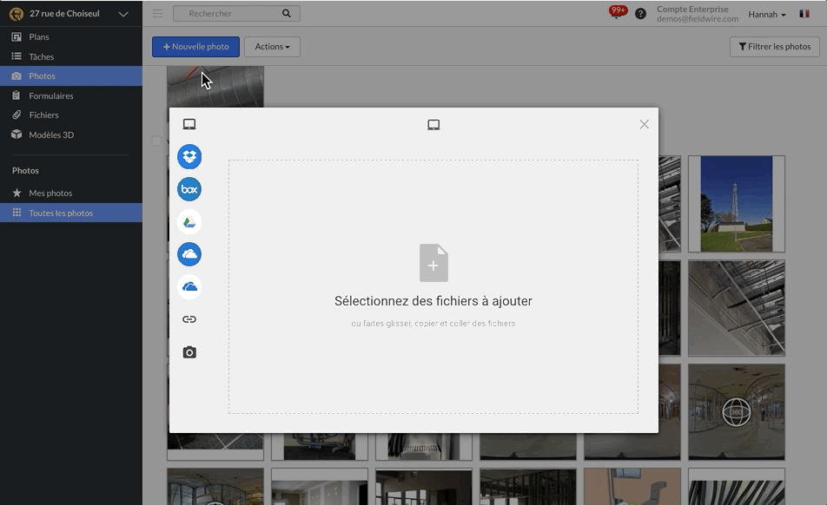Screen dimensions: 827x505
Task: Click the Modèles 3D cube icon
Action: 17,134
